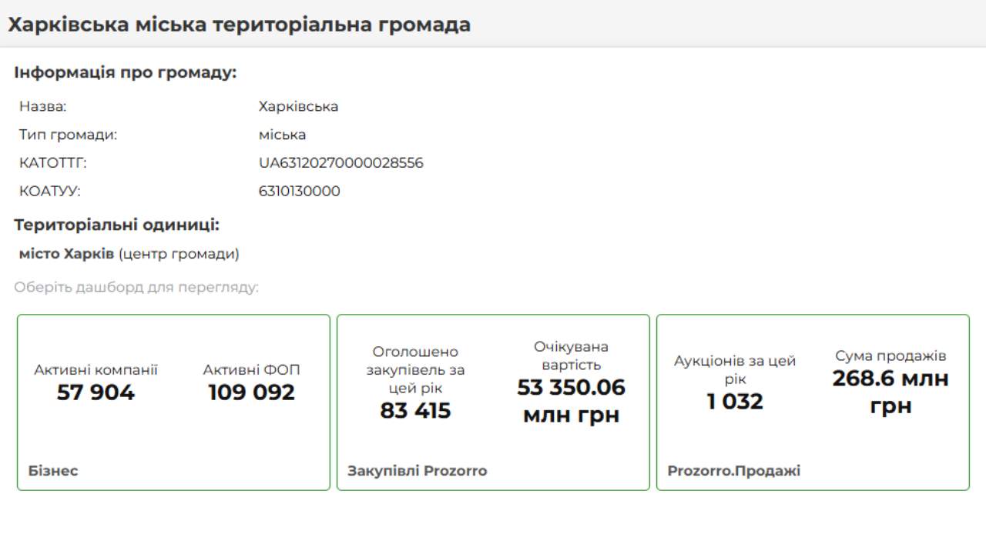
Task: Click the page title Харківська міська територіальна громада
Action: pyautogui.click(x=239, y=24)
